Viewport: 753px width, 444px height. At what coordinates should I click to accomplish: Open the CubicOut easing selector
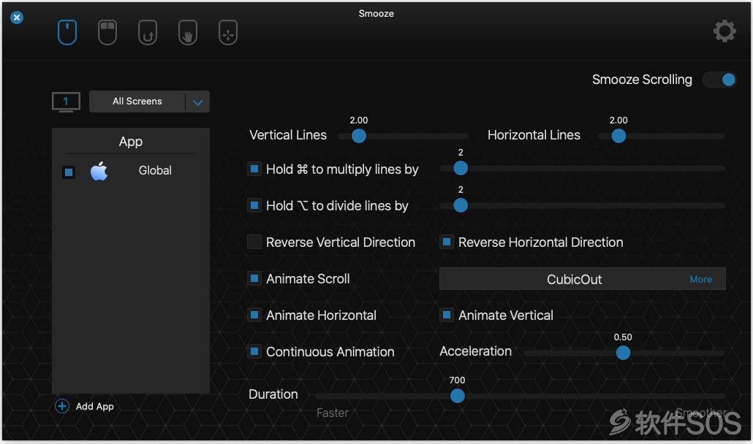point(582,279)
